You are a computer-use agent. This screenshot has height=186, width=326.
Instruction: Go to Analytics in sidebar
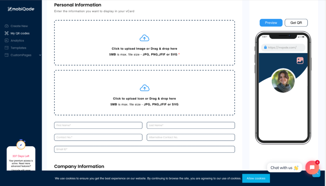(17, 41)
